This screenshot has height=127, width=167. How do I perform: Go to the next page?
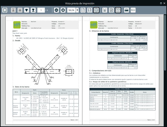click(x=26, y=10)
